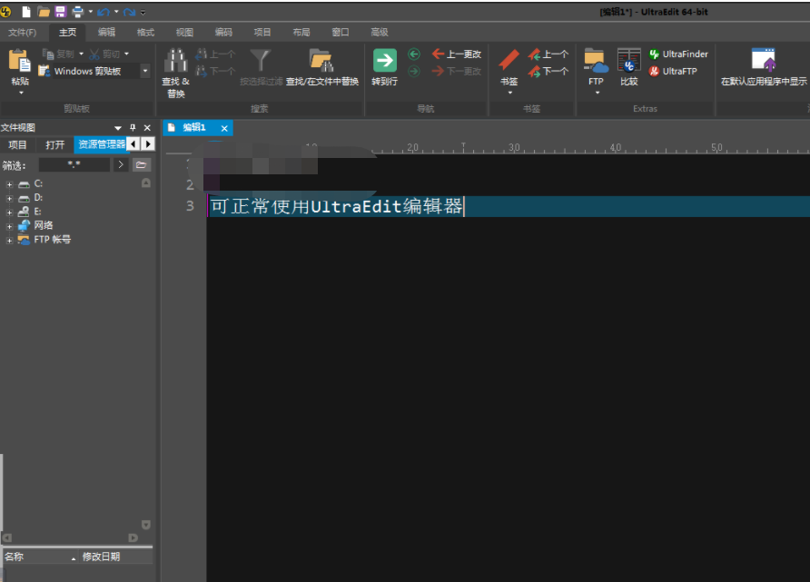Click the browse folder icon beside filter
Screen dimensions: 810x582
click(x=141, y=164)
